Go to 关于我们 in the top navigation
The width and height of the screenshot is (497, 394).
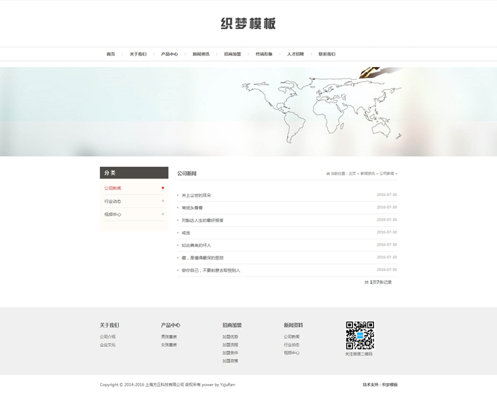pyautogui.click(x=138, y=54)
